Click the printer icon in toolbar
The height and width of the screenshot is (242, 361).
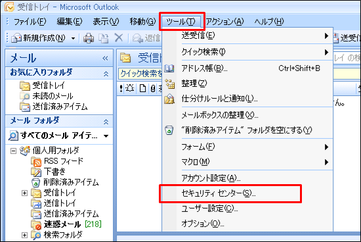click(89, 38)
